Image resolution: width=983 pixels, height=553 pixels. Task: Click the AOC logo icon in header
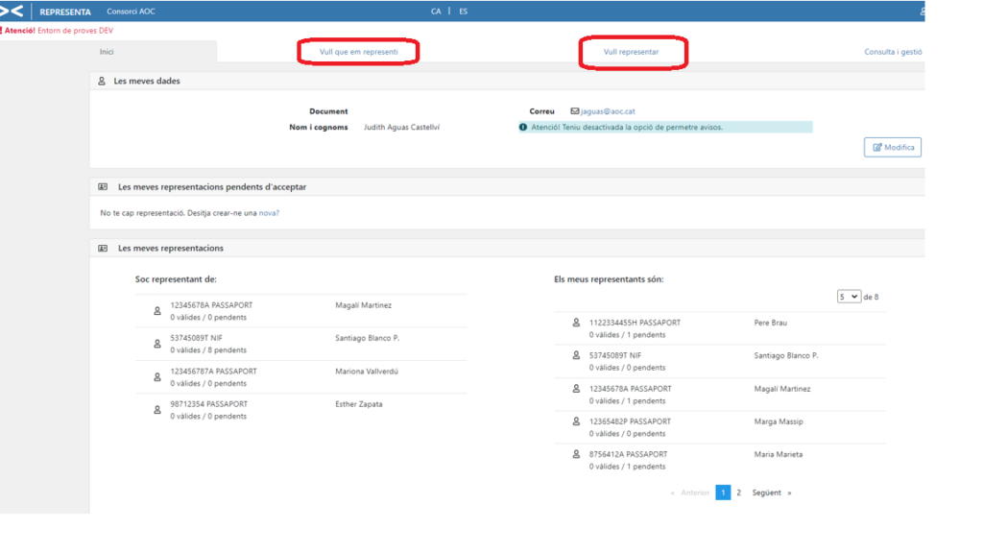click(12, 12)
